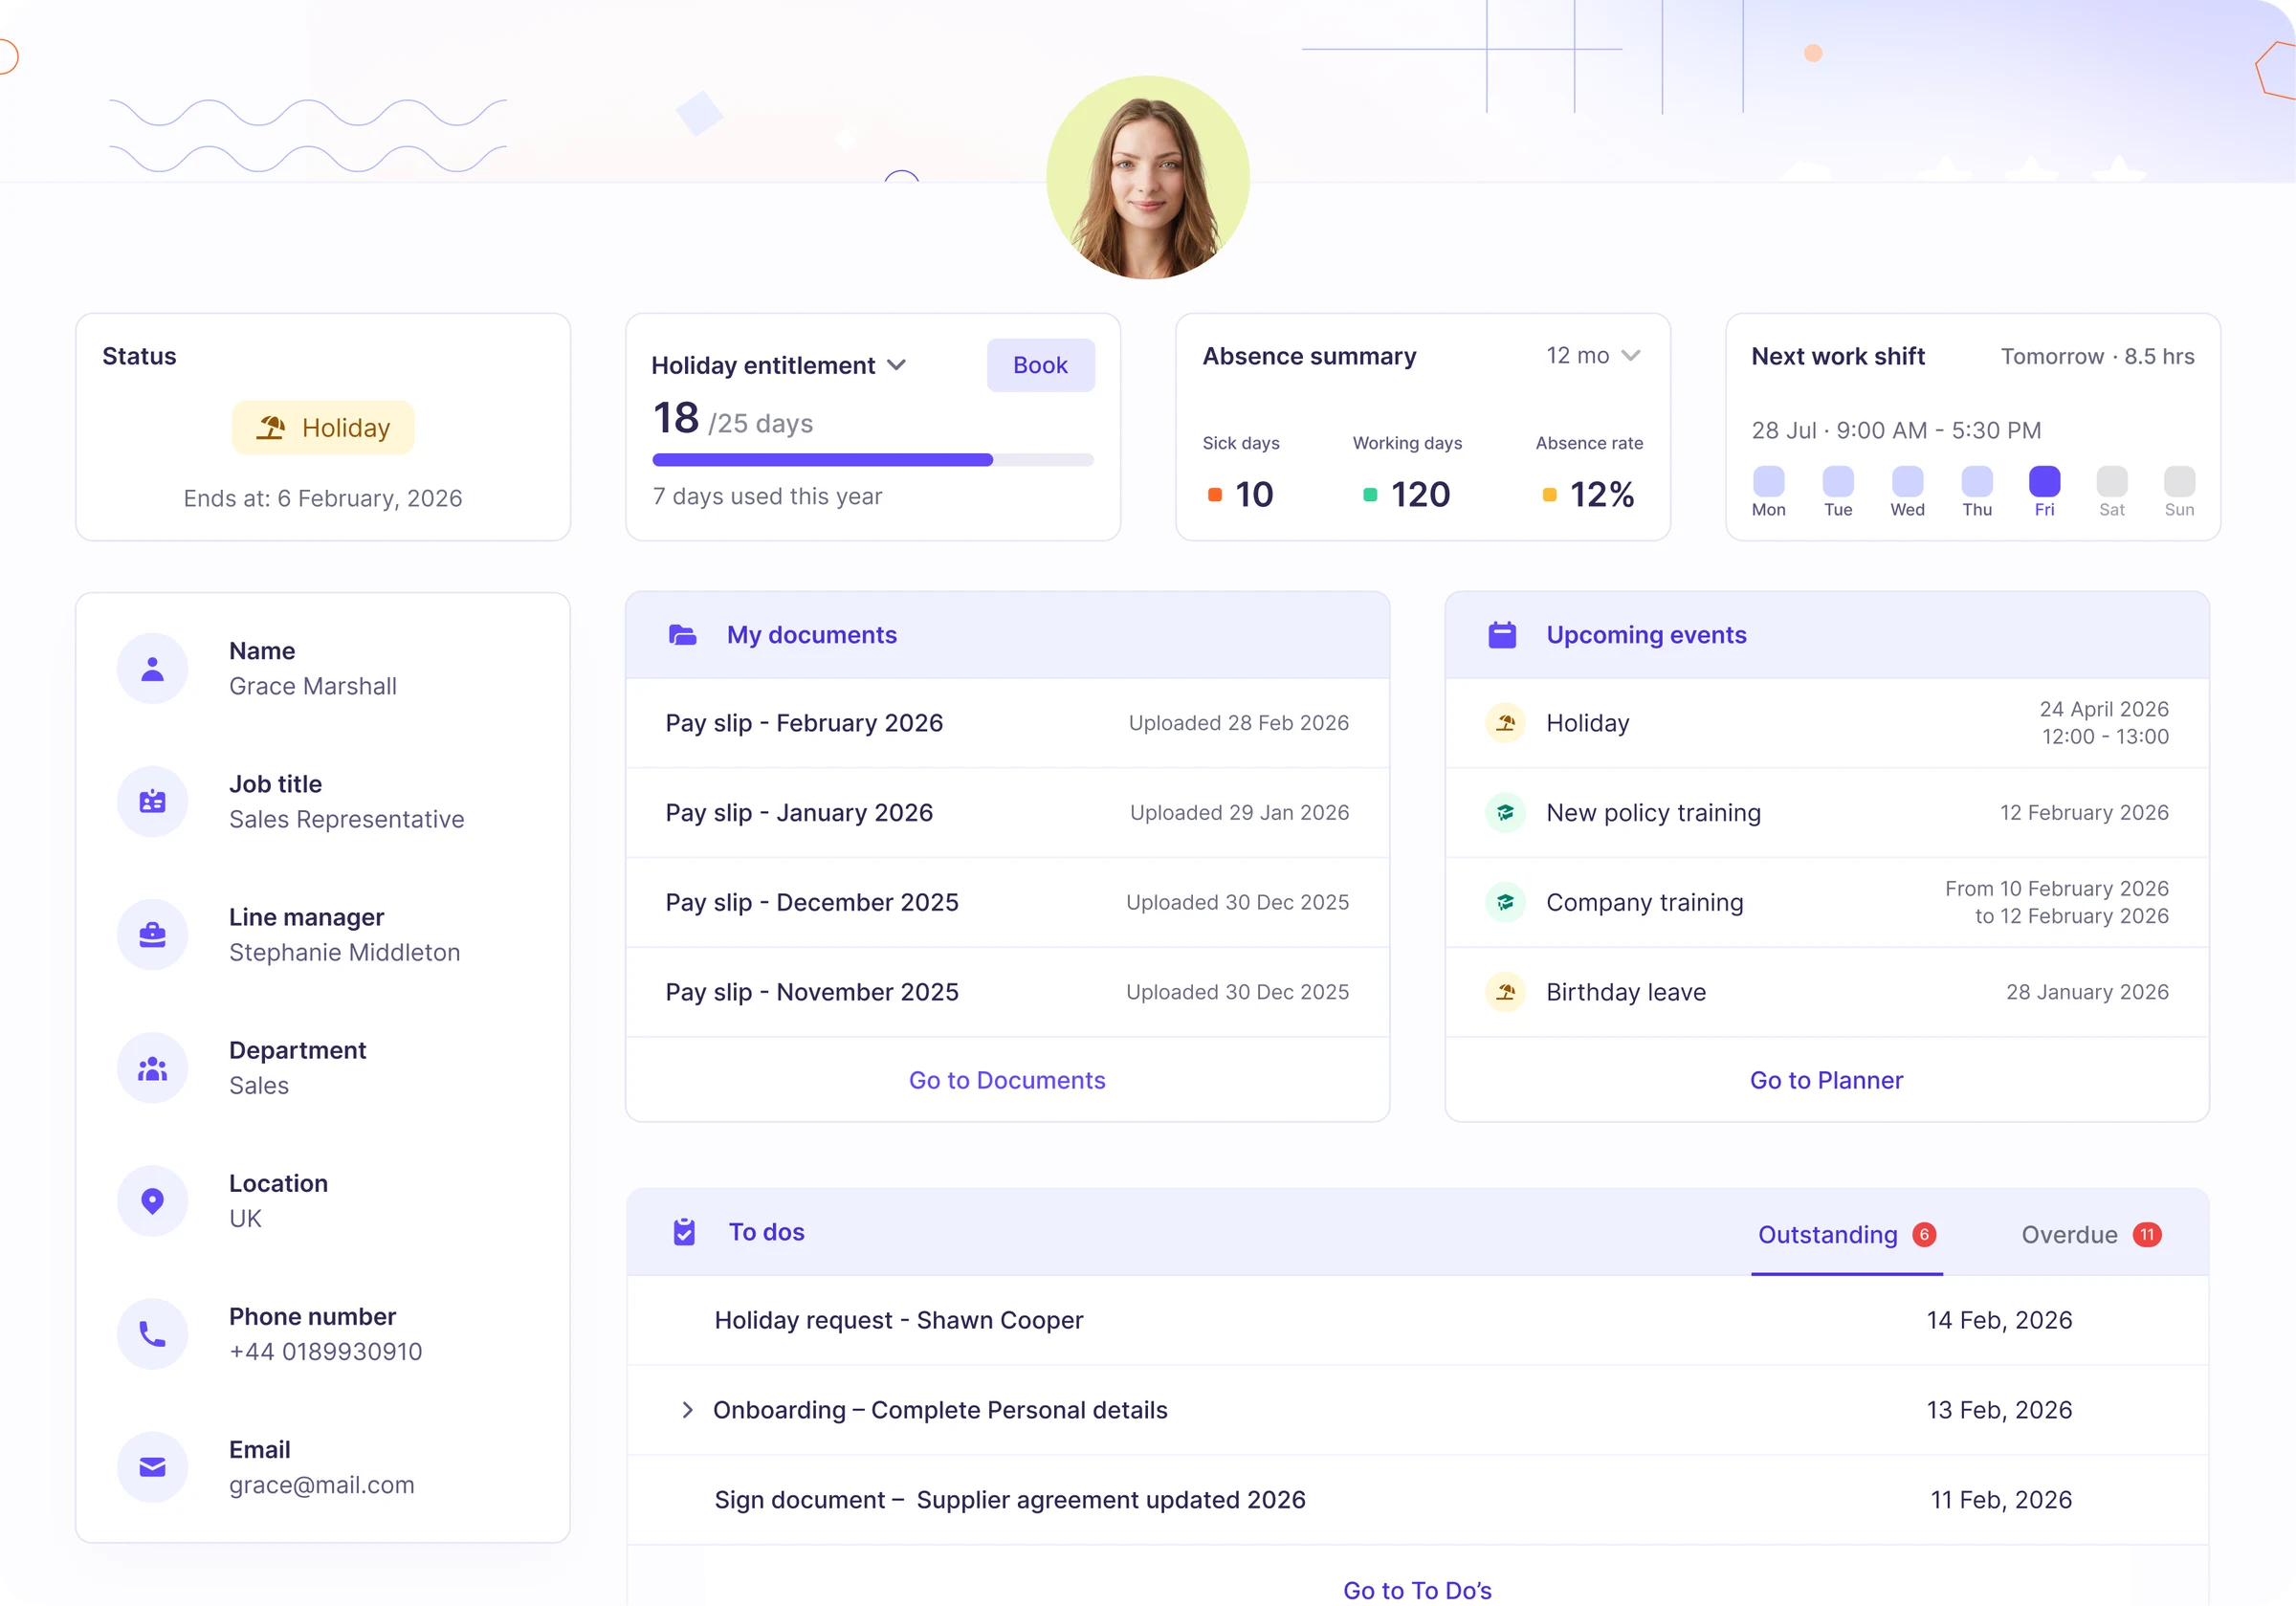The width and height of the screenshot is (2296, 1606).
Task: Click the absence rate value 12%
Action: [1602, 494]
